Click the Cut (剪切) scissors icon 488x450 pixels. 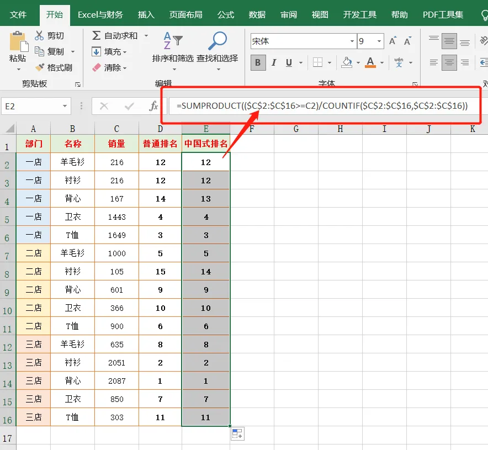[x=39, y=36]
